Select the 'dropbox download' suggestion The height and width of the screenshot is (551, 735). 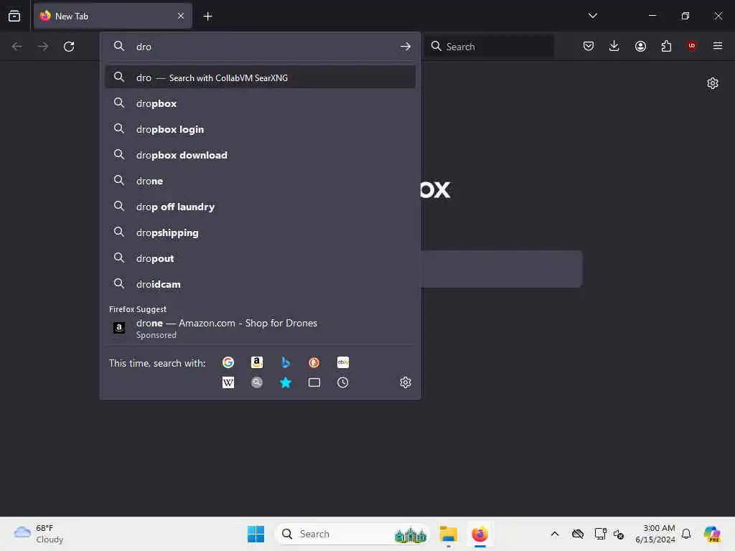(x=260, y=155)
